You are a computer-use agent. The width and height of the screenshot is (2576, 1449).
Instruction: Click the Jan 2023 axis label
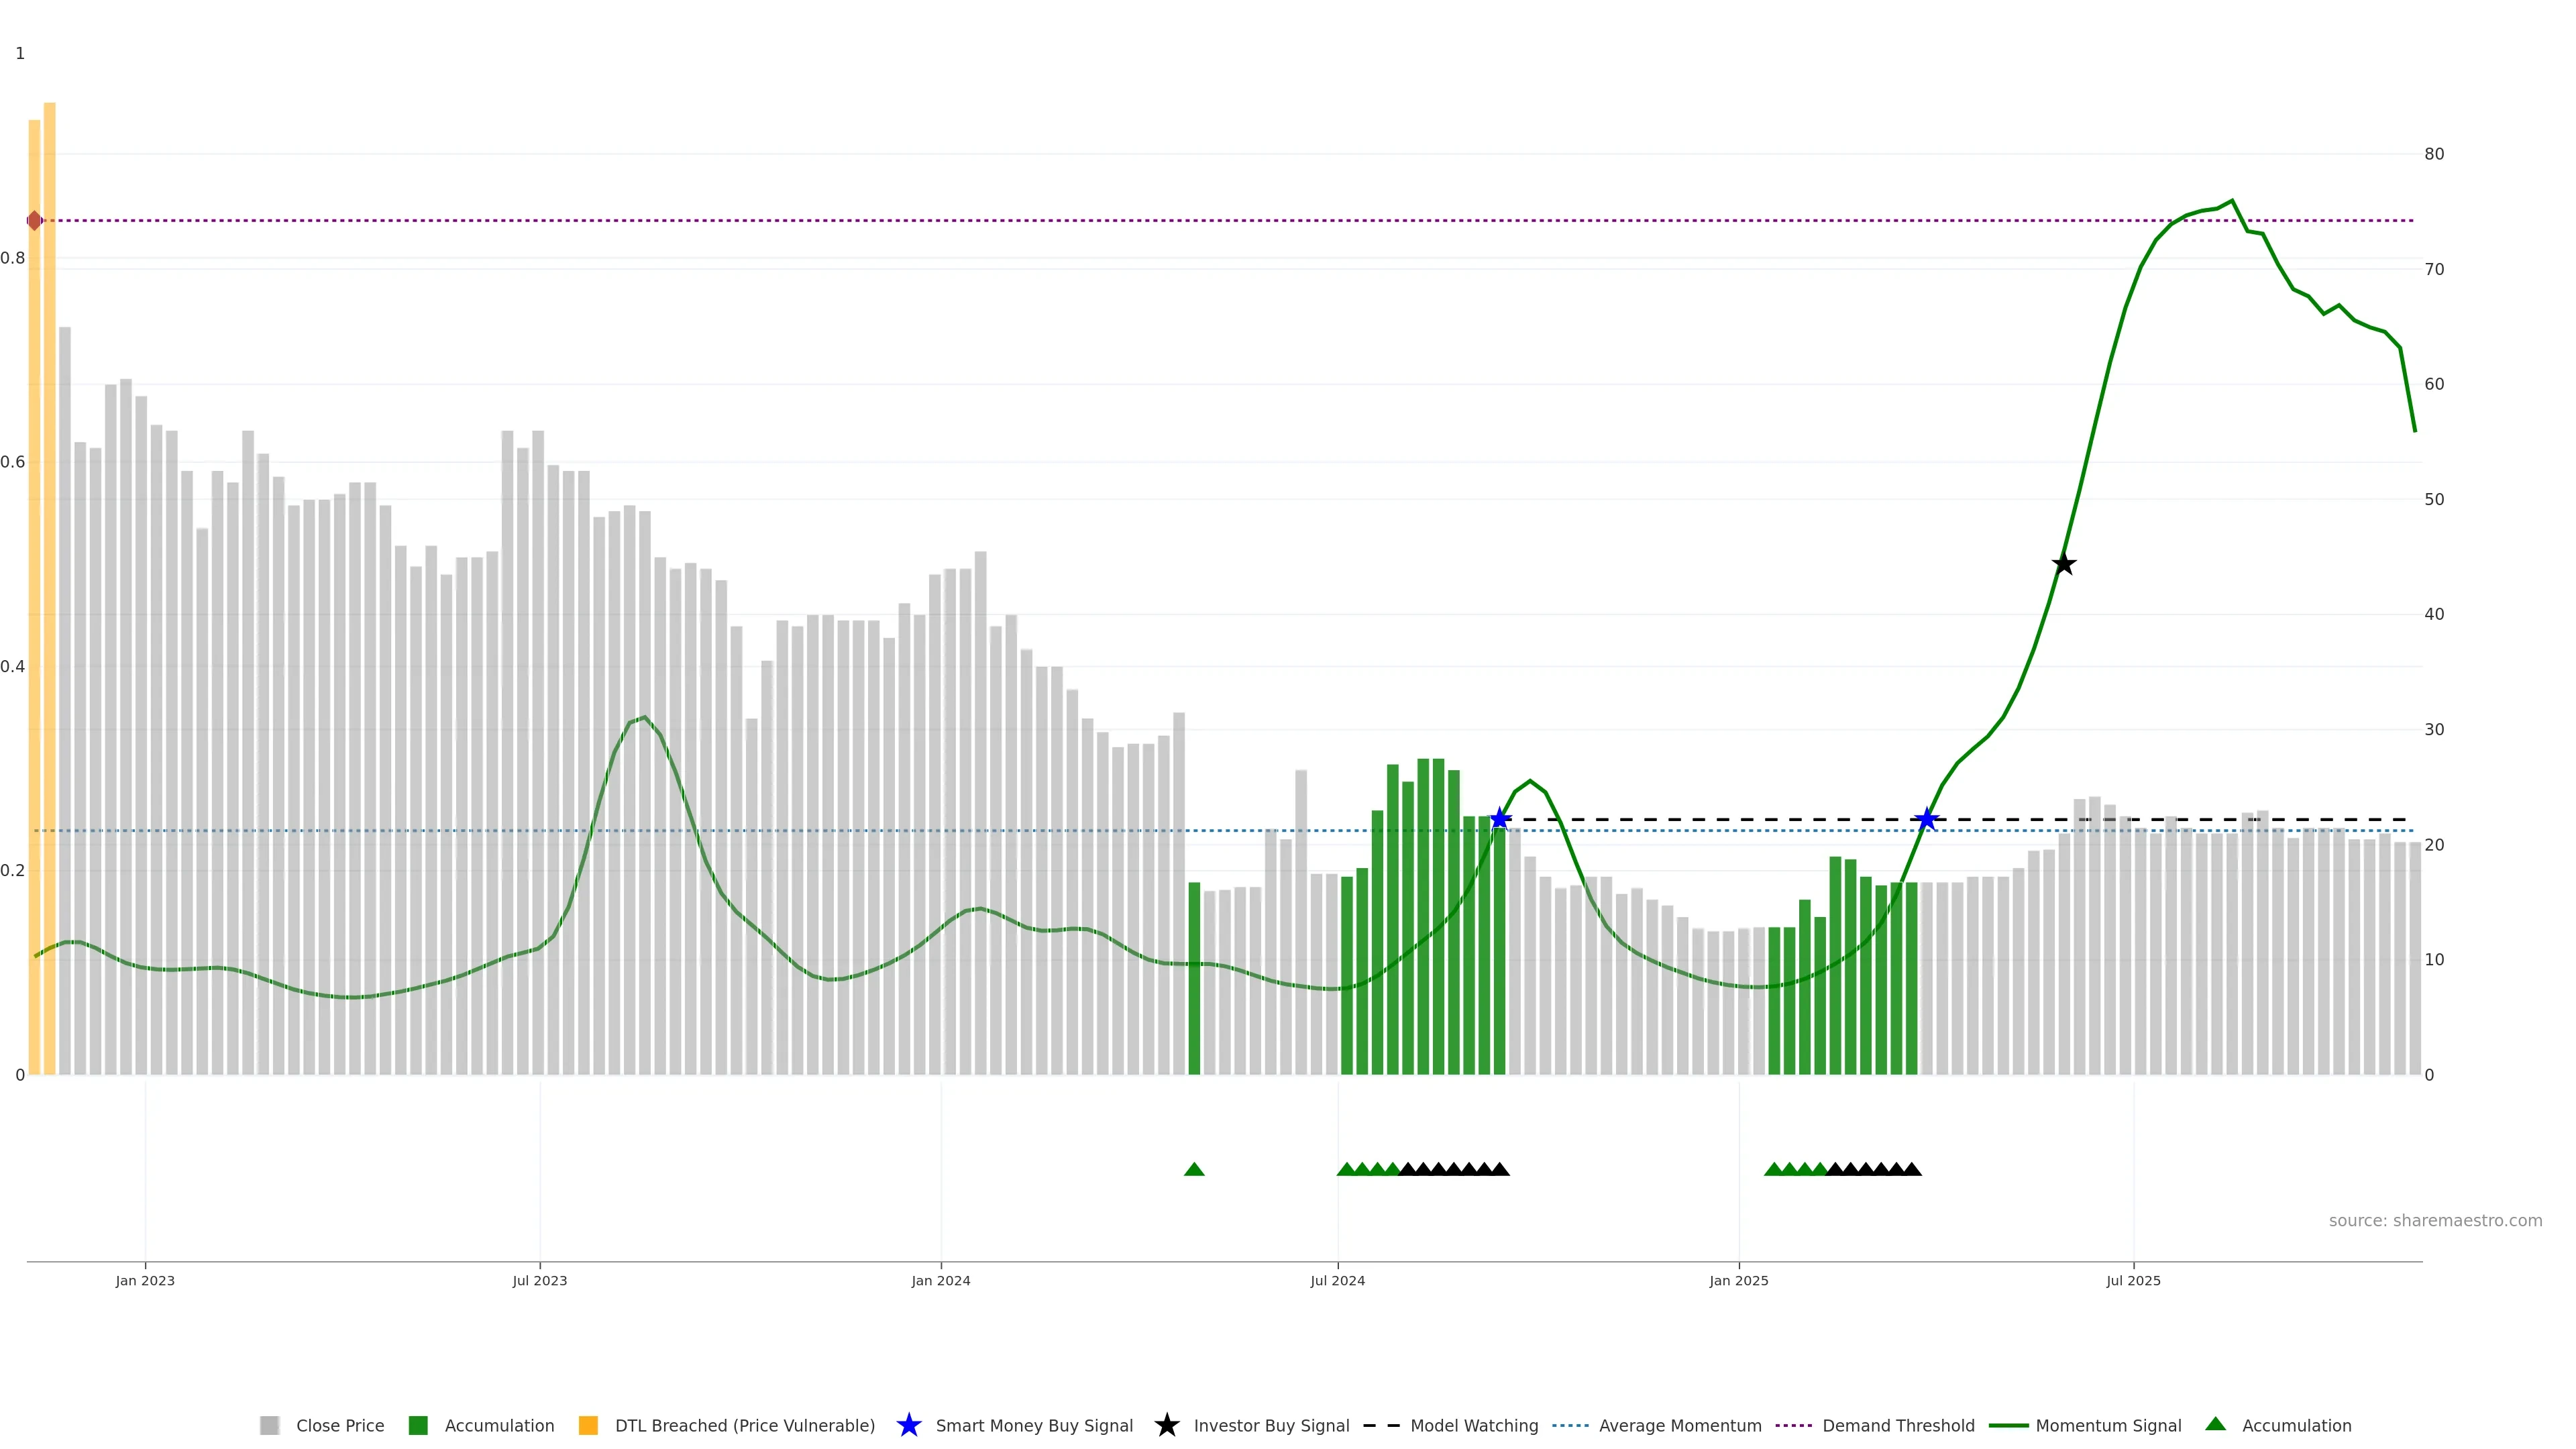pos(145,1280)
